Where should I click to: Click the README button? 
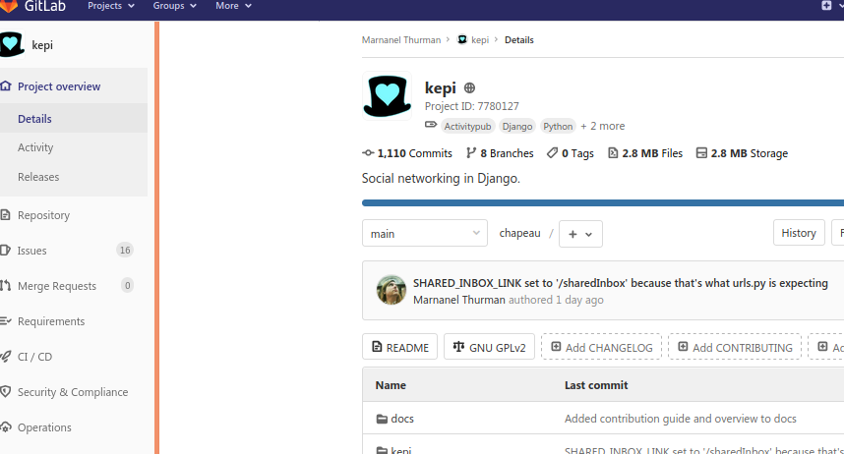point(400,347)
